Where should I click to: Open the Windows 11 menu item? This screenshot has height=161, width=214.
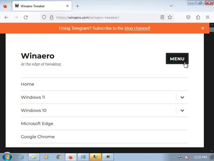pyautogui.click(x=33, y=97)
